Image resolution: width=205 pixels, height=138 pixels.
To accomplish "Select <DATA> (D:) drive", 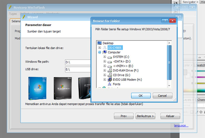I will click(122, 61).
